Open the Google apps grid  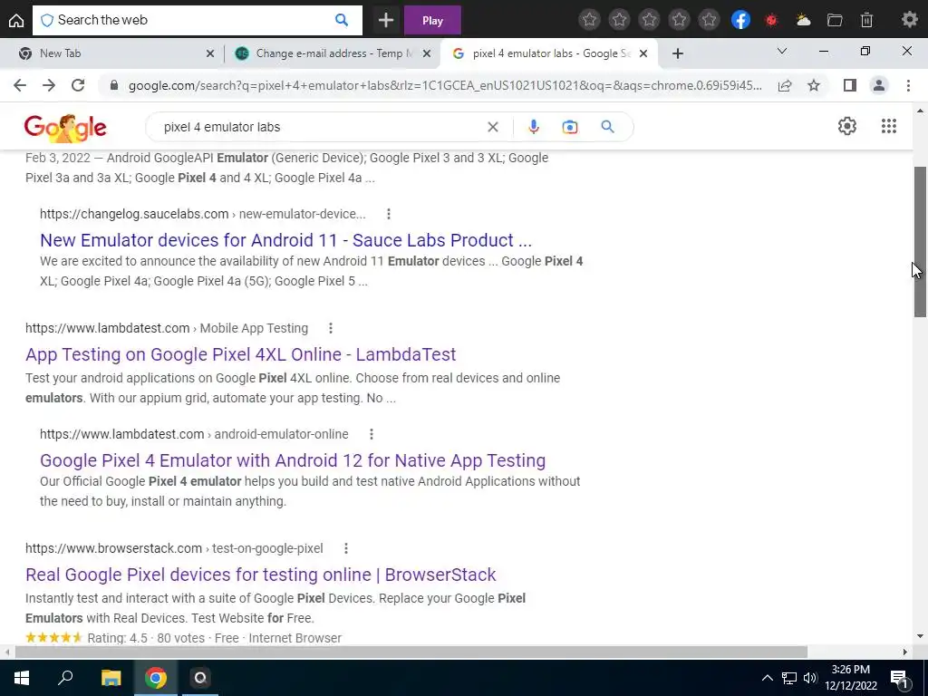click(x=888, y=126)
